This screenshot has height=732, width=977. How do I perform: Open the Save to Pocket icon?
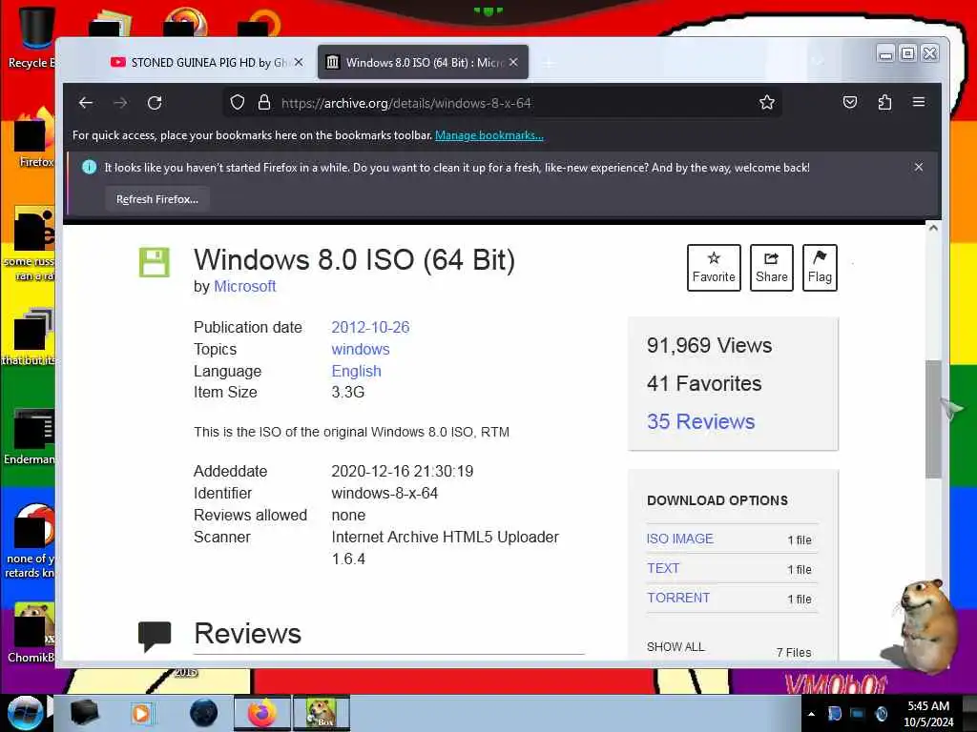pos(850,102)
